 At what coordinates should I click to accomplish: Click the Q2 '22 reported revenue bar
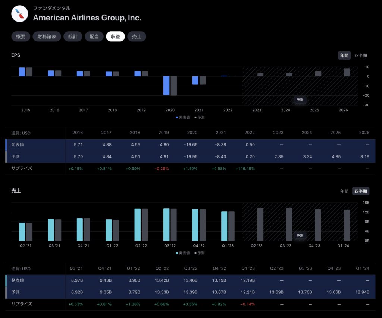pos(138,225)
